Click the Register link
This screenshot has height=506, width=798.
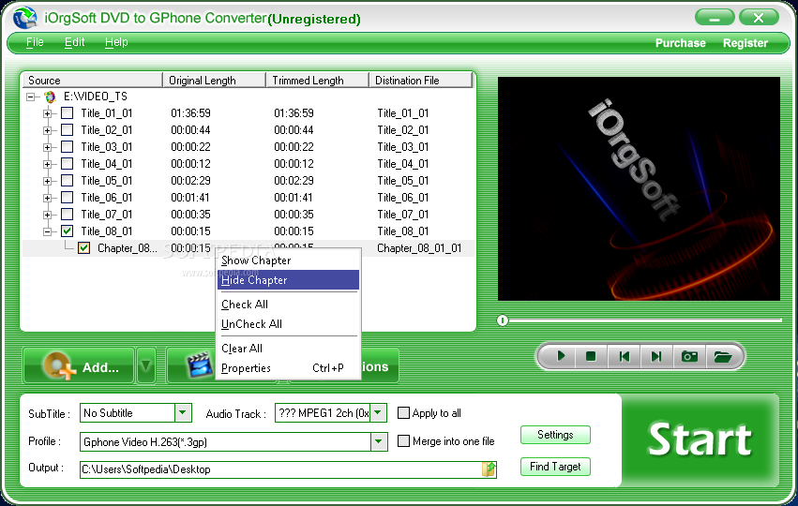(745, 43)
